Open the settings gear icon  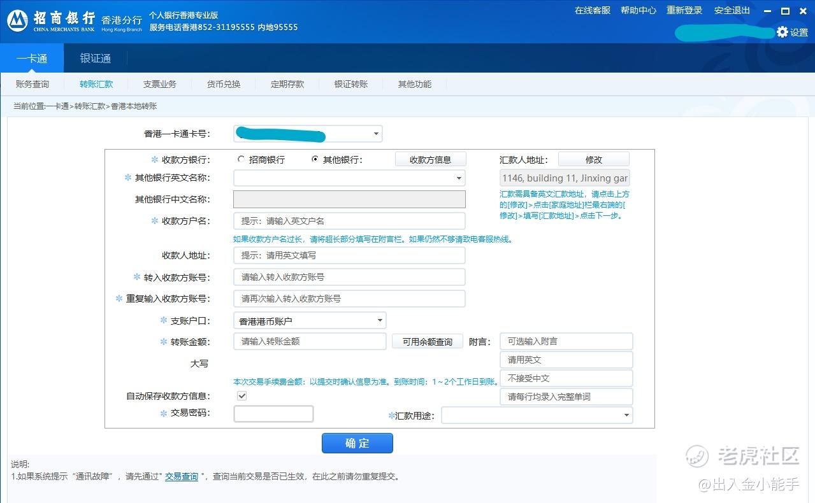pyautogui.click(x=782, y=32)
